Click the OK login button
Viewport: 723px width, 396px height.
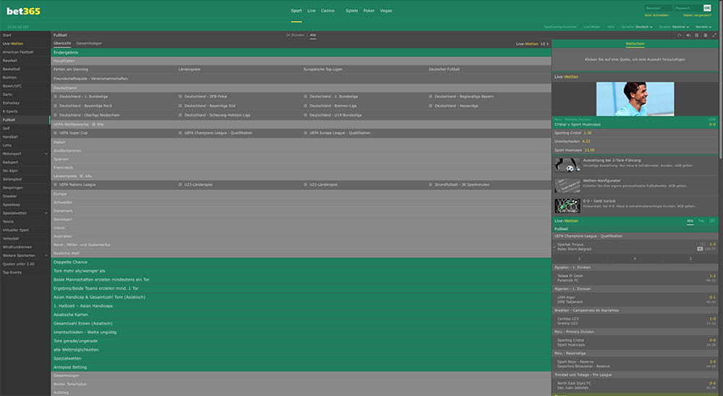[707, 8]
